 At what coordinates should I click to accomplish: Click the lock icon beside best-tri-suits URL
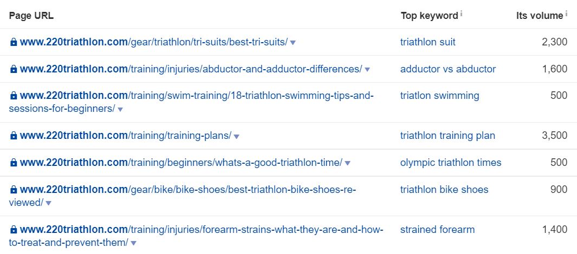pos(14,42)
